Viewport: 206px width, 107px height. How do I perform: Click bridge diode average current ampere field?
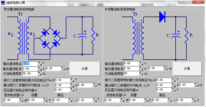(63, 85)
